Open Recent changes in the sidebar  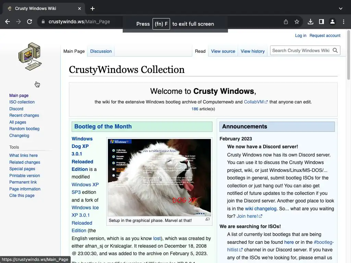point(24,115)
